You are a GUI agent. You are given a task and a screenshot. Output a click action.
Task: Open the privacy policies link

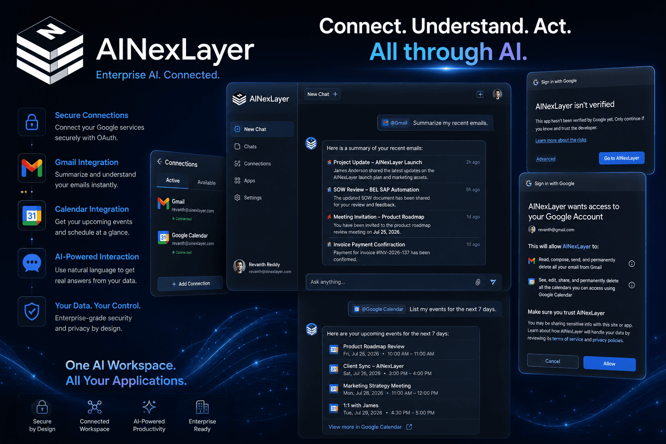coord(607,340)
